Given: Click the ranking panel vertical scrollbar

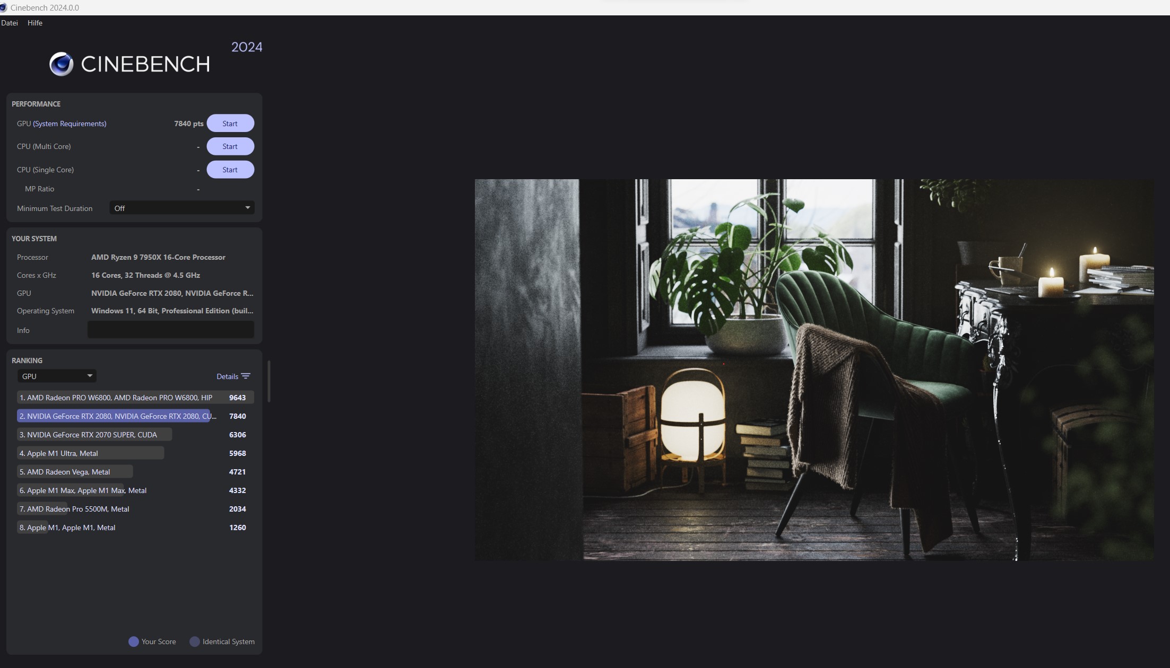Looking at the screenshot, I should [x=269, y=382].
